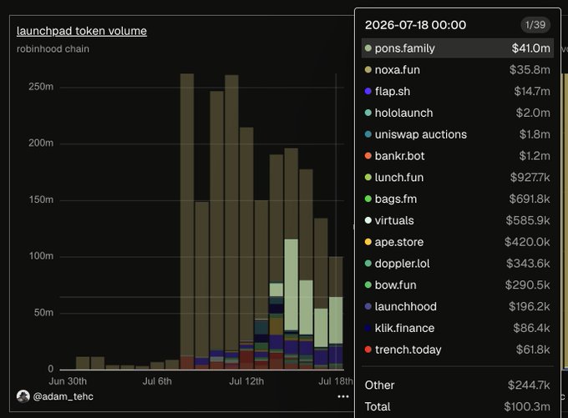Click the $35.8m value for noxa.fun
568x418 pixels.
[530, 70]
